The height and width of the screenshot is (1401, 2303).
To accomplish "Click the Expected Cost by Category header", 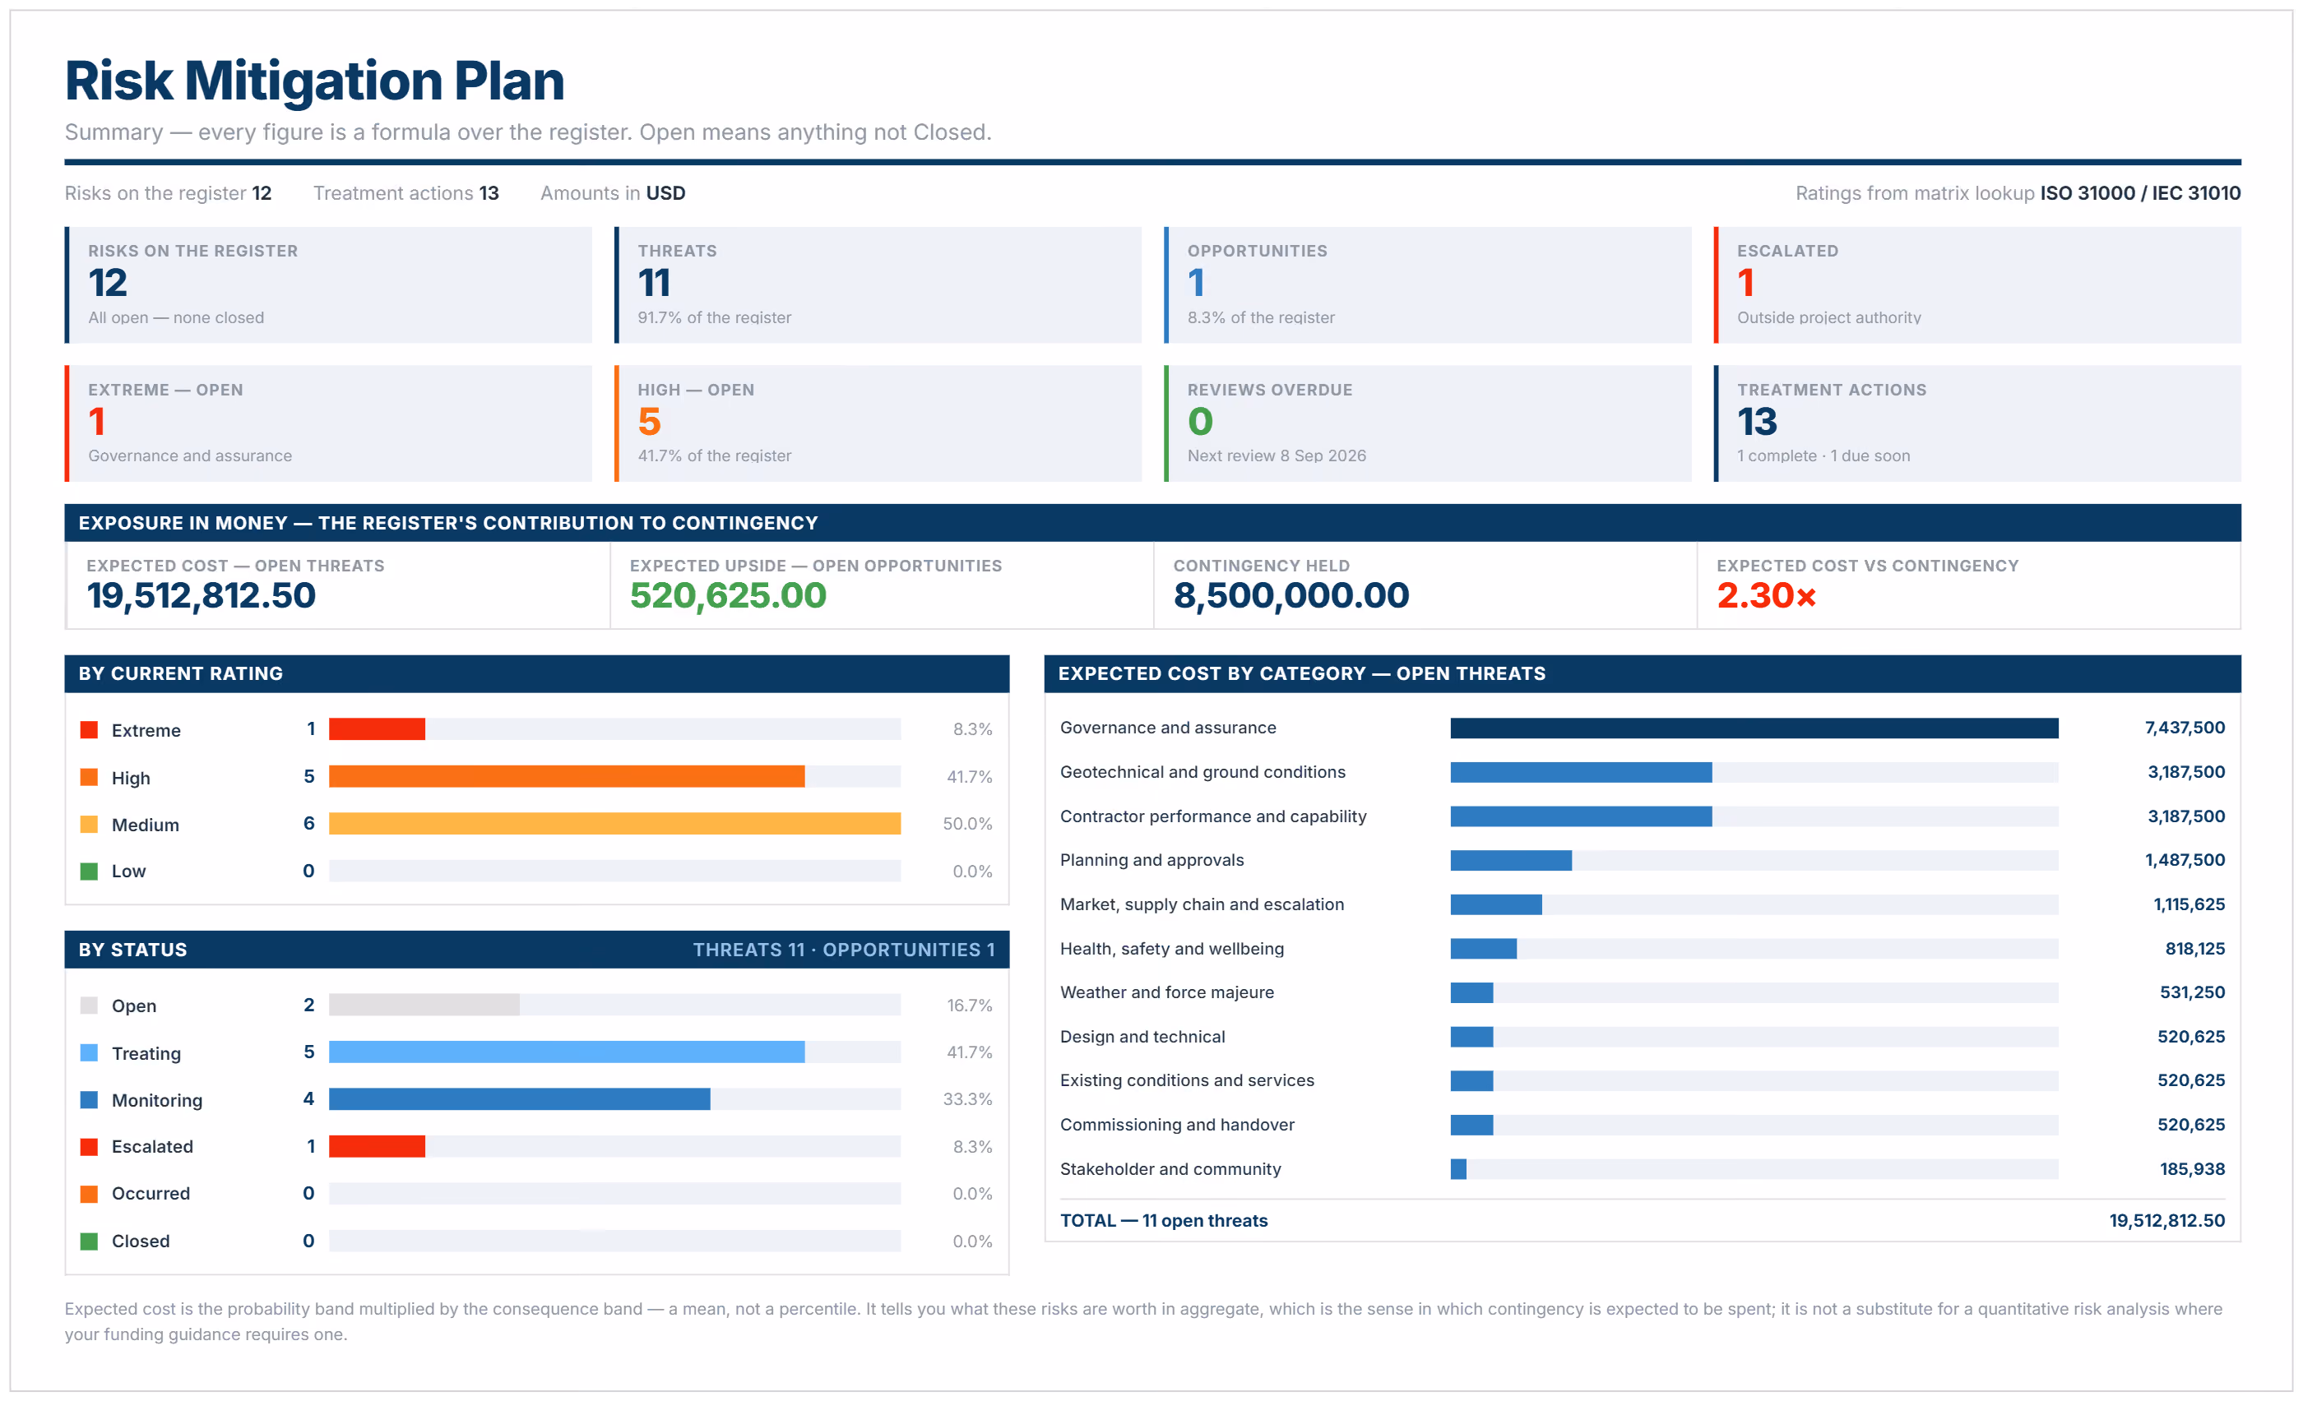I will point(1643,673).
